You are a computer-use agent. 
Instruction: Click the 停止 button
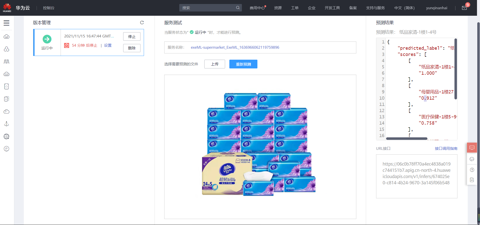click(132, 36)
